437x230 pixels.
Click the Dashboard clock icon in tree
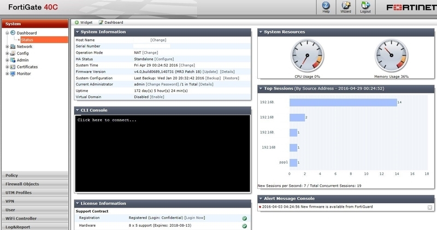(x=13, y=33)
